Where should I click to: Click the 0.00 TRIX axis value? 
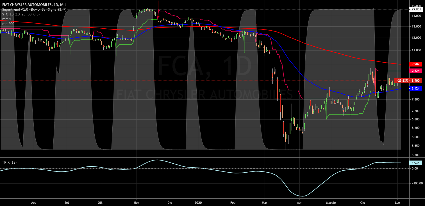tap(415, 168)
